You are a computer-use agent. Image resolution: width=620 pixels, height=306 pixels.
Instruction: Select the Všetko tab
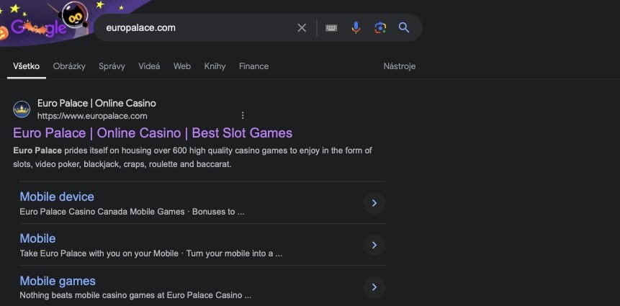26,66
